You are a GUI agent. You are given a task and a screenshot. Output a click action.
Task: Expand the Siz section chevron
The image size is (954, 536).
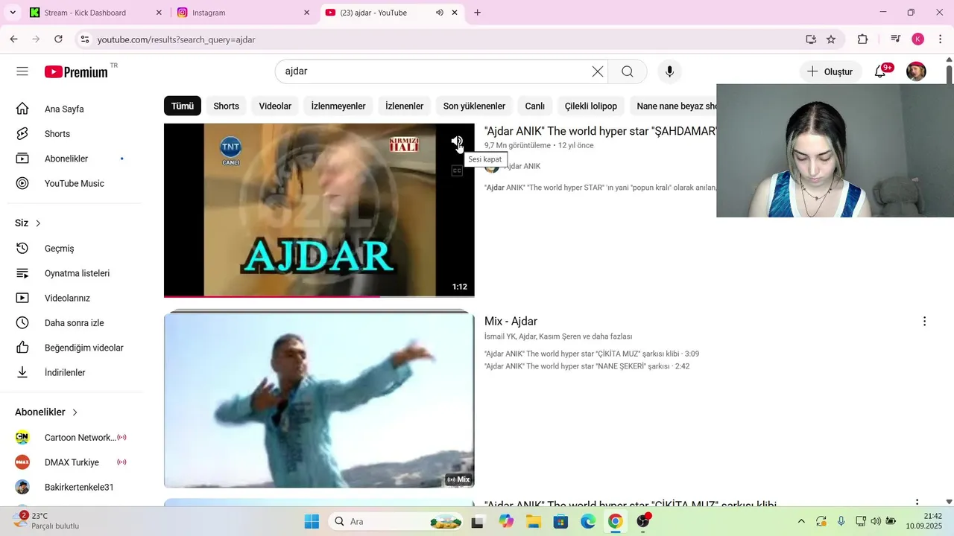pyautogui.click(x=38, y=223)
